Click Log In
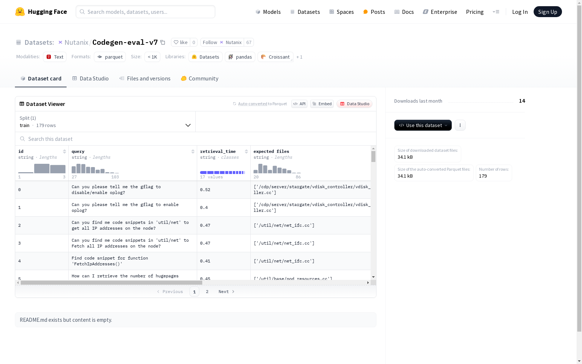This screenshot has height=364, width=582. pyautogui.click(x=520, y=12)
